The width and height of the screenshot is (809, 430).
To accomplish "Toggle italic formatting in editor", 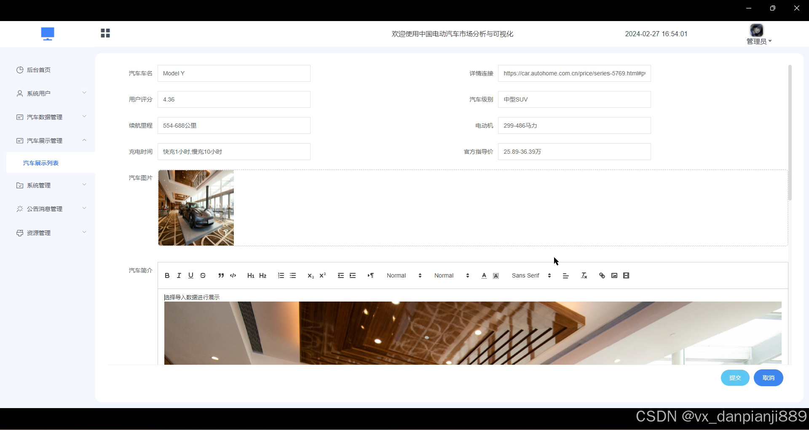I will click(x=179, y=275).
